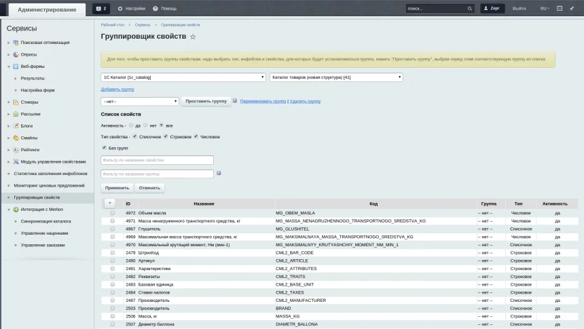The height and width of the screenshot is (329, 584).
Task: Click the Опросы pie chart icon
Action: [x=16, y=54]
